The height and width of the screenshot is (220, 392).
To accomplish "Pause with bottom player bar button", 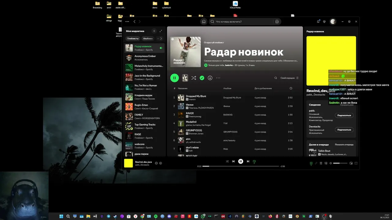I will pos(241,161).
